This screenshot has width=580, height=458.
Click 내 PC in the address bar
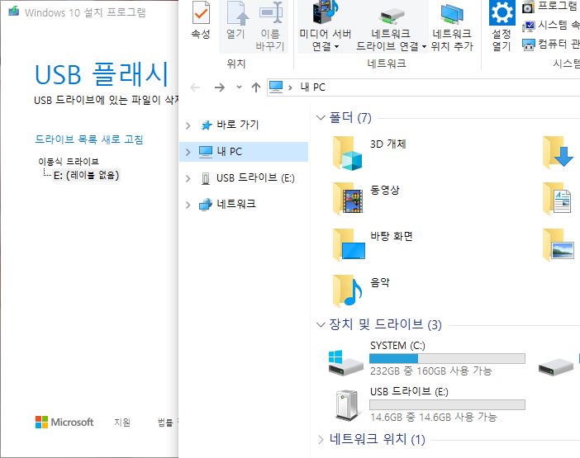pos(312,87)
